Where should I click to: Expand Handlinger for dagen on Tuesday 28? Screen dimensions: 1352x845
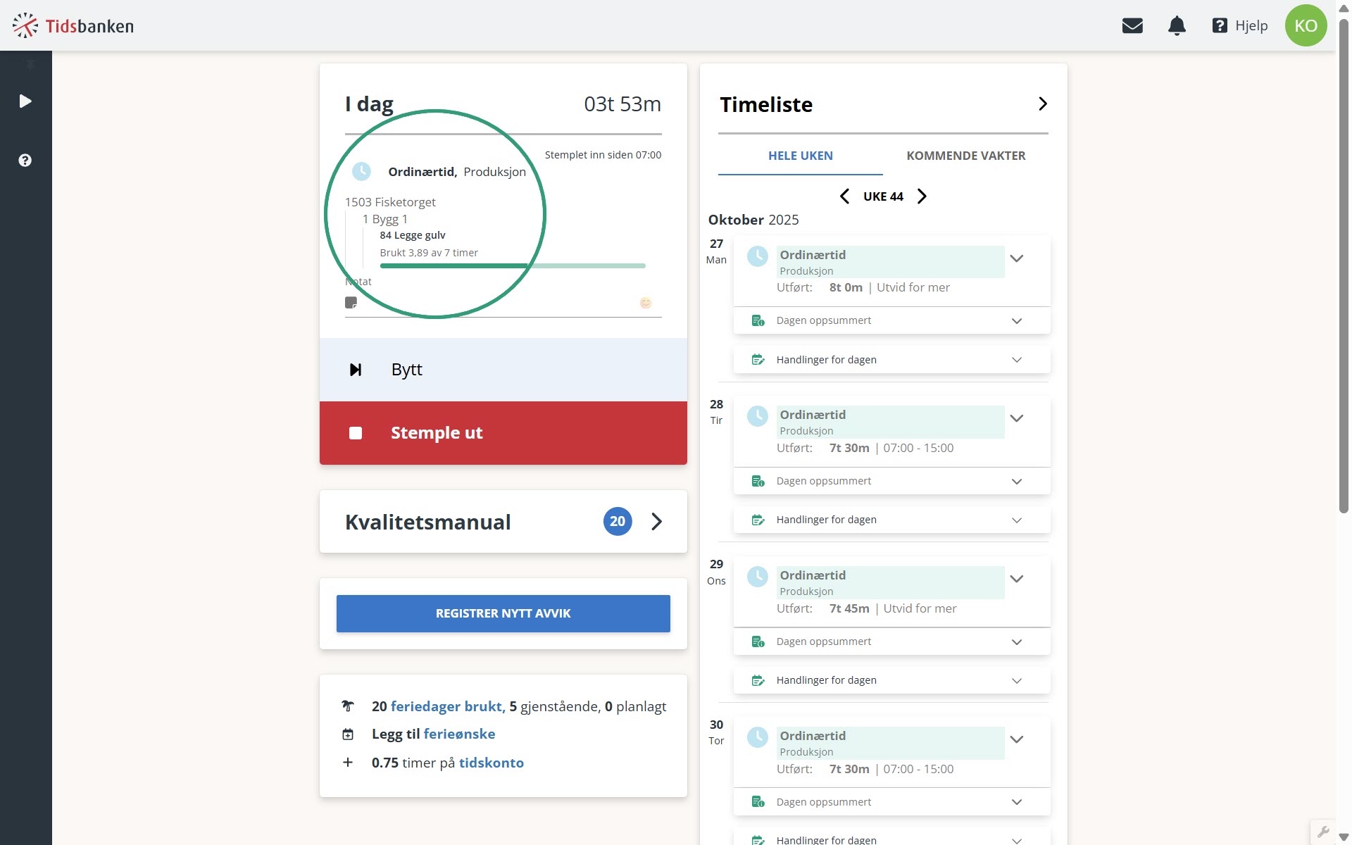pyautogui.click(x=1017, y=520)
